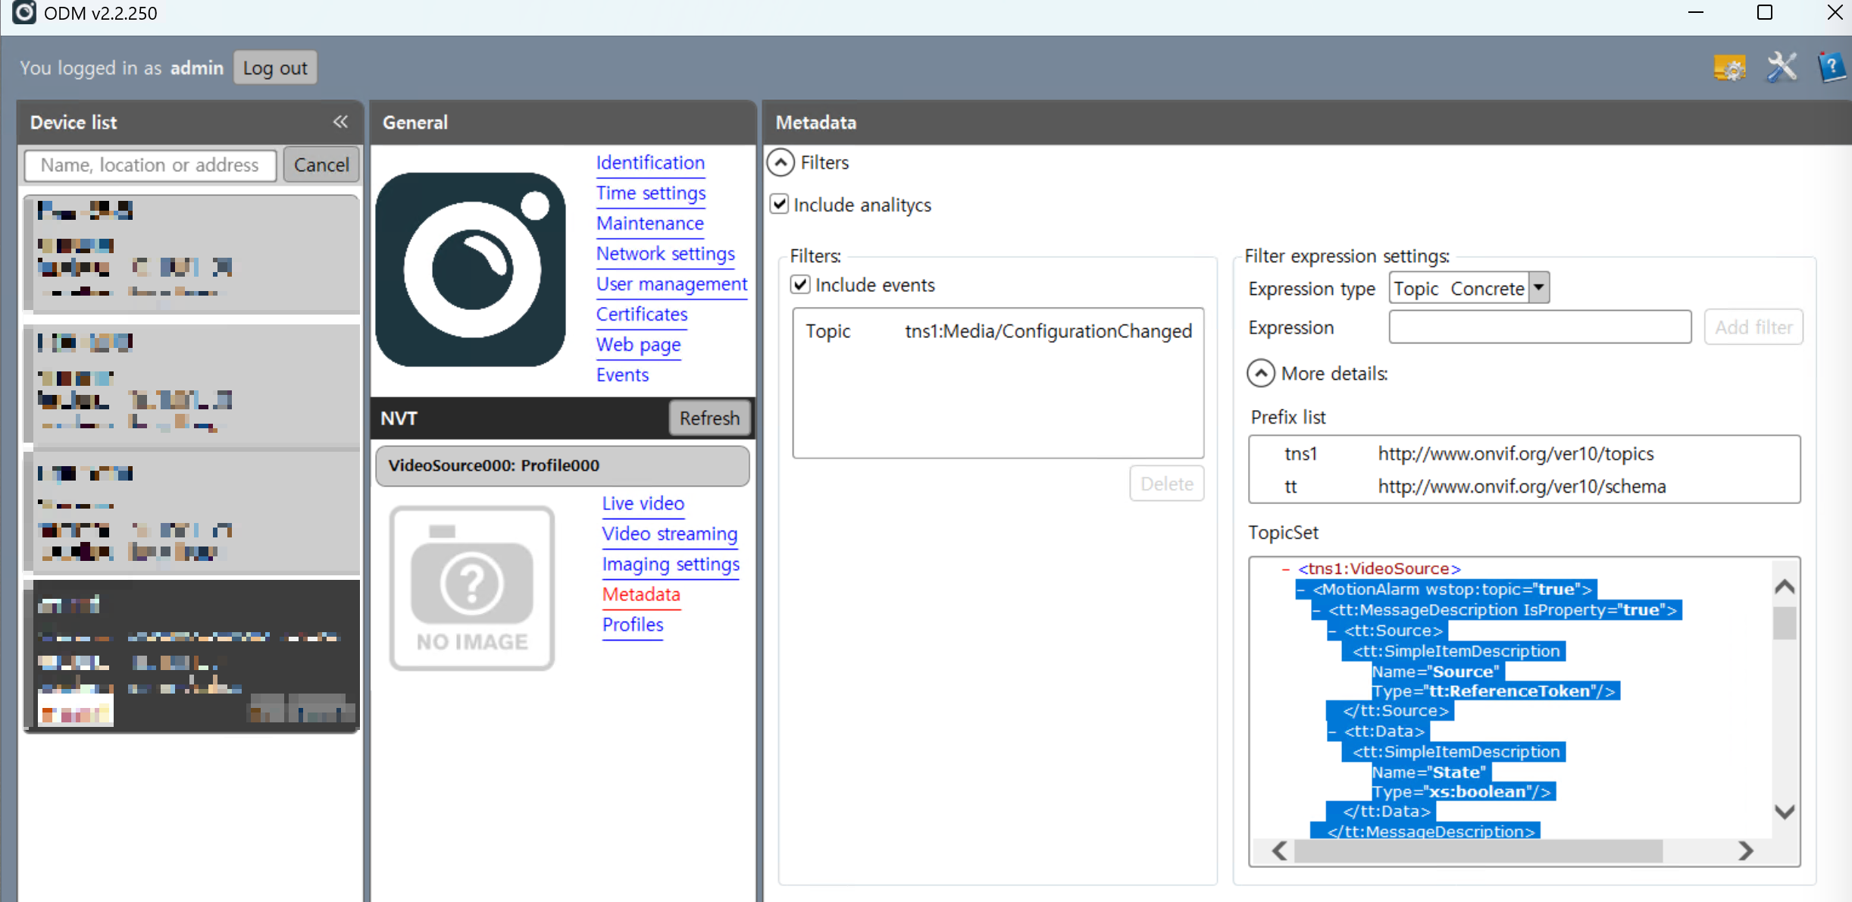Go to Video streaming section
The width and height of the screenshot is (1852, 902).
click(x=669, y=534)
